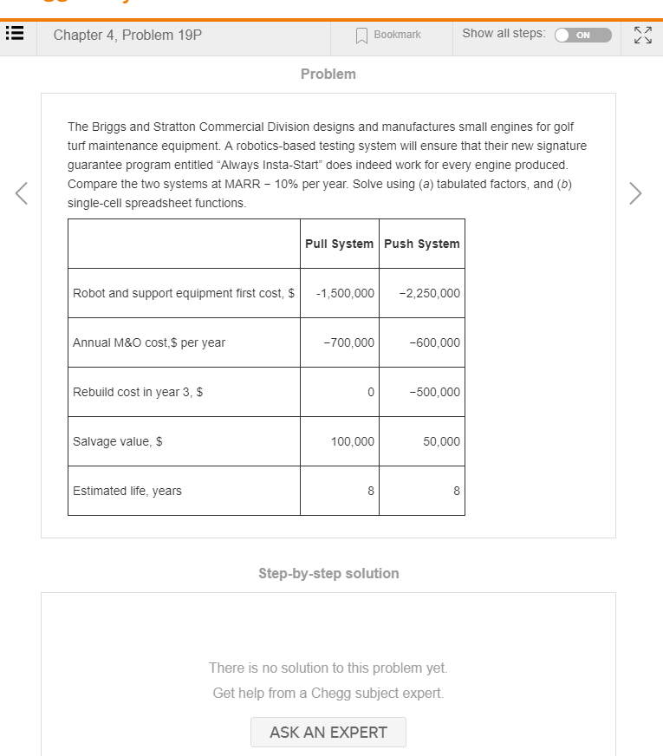This screenshot has height=756, width=663.
Task: Turn off the Show all steps switch
Action: tap(582, 36)
